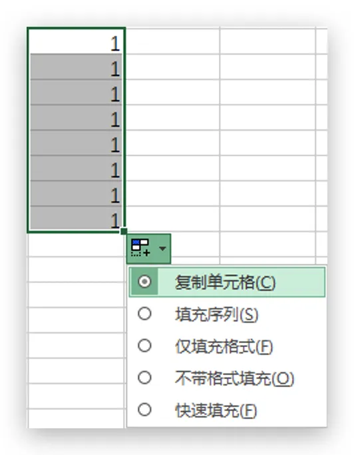Select 仅填充格式(F) radio option
This screenshot has width=354, height=455.
[227, 346]
